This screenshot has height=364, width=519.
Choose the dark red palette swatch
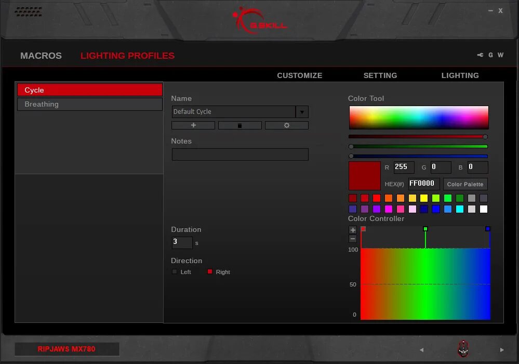click(353, 198)
